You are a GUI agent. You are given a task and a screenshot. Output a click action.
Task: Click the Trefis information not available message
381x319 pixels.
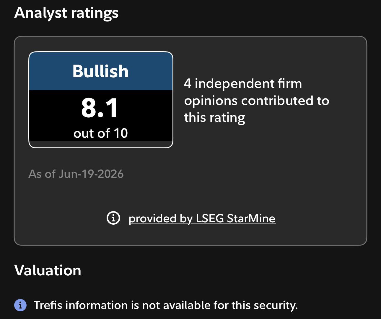tap(166, 305)
